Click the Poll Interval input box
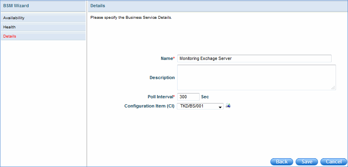348x167 pixels. [188, 97]
